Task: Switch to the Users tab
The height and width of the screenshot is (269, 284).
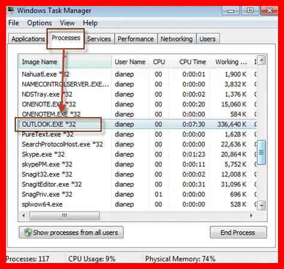Action: point(207,39)
